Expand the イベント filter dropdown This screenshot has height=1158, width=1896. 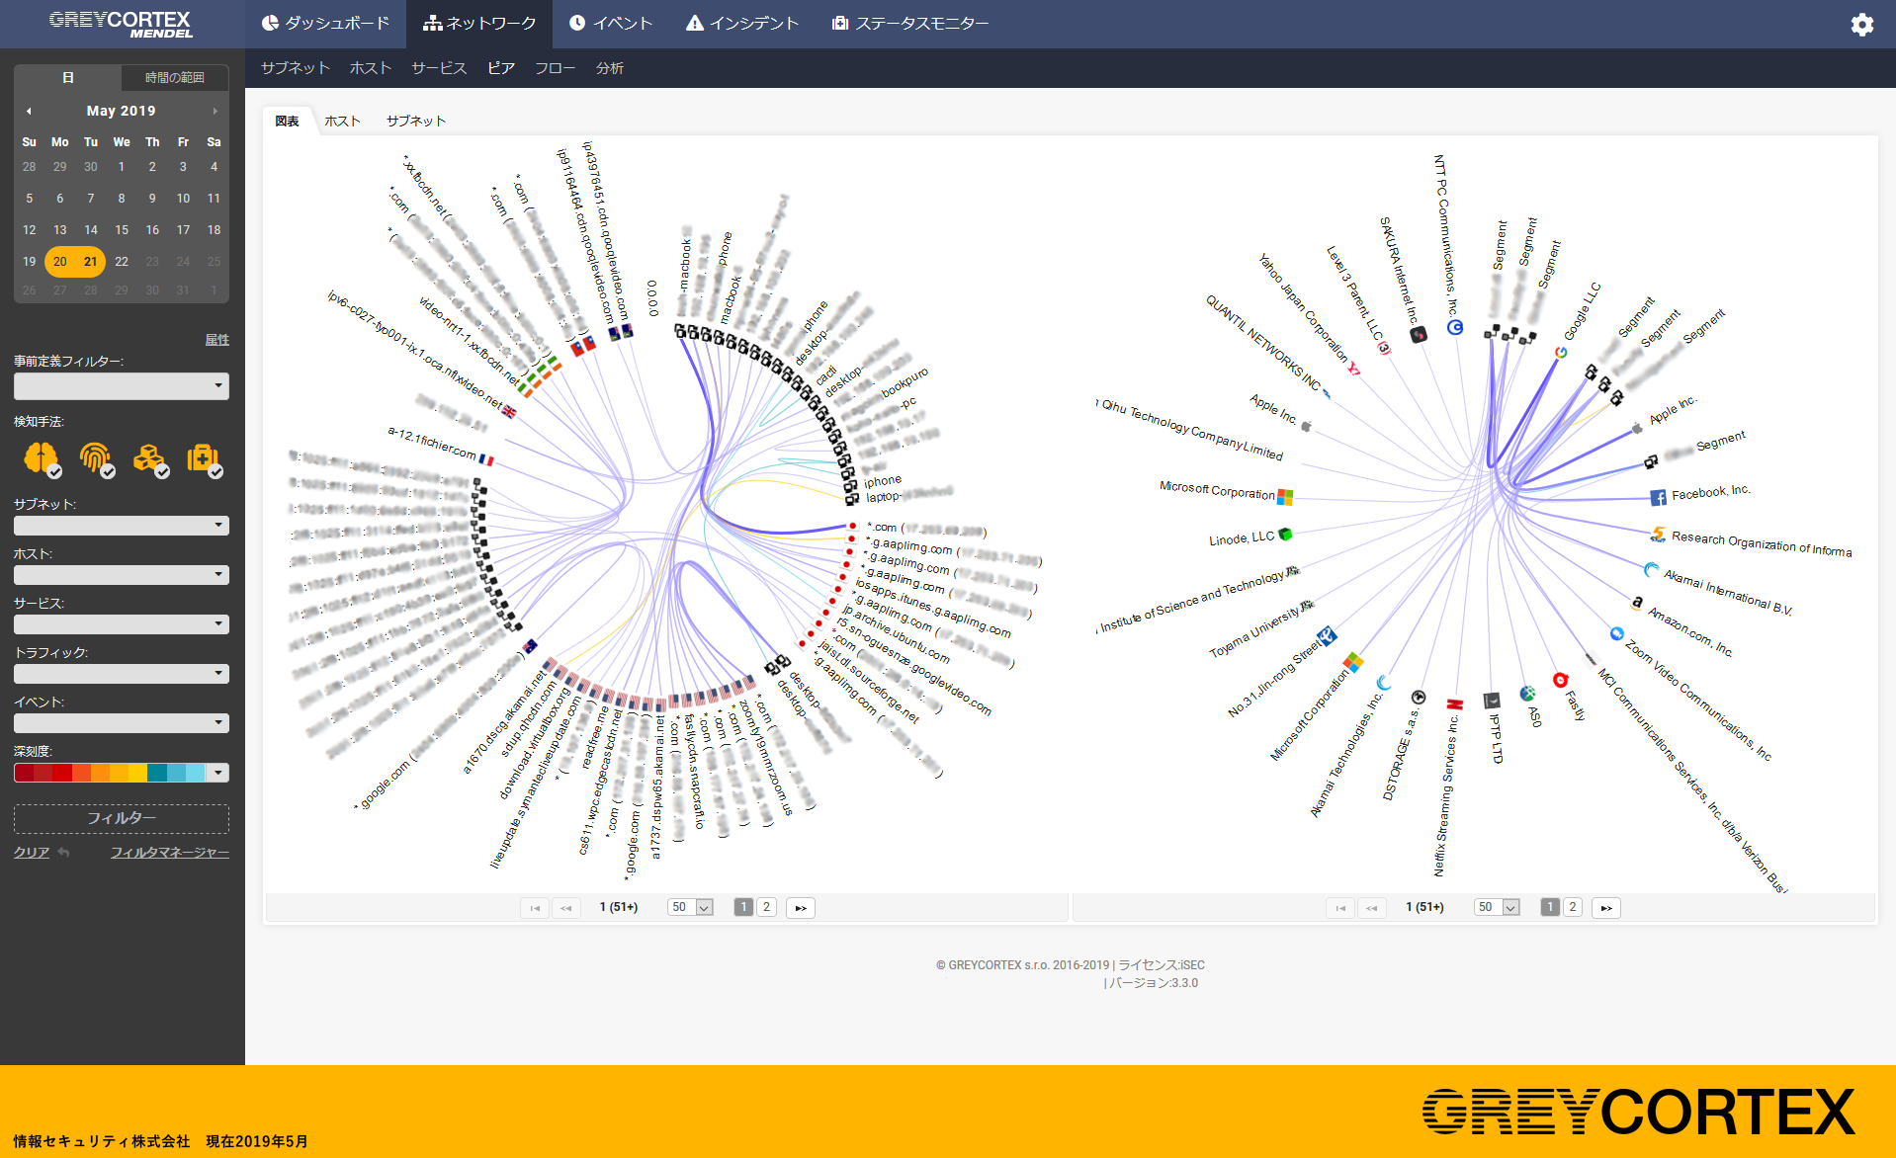[122, 723]
